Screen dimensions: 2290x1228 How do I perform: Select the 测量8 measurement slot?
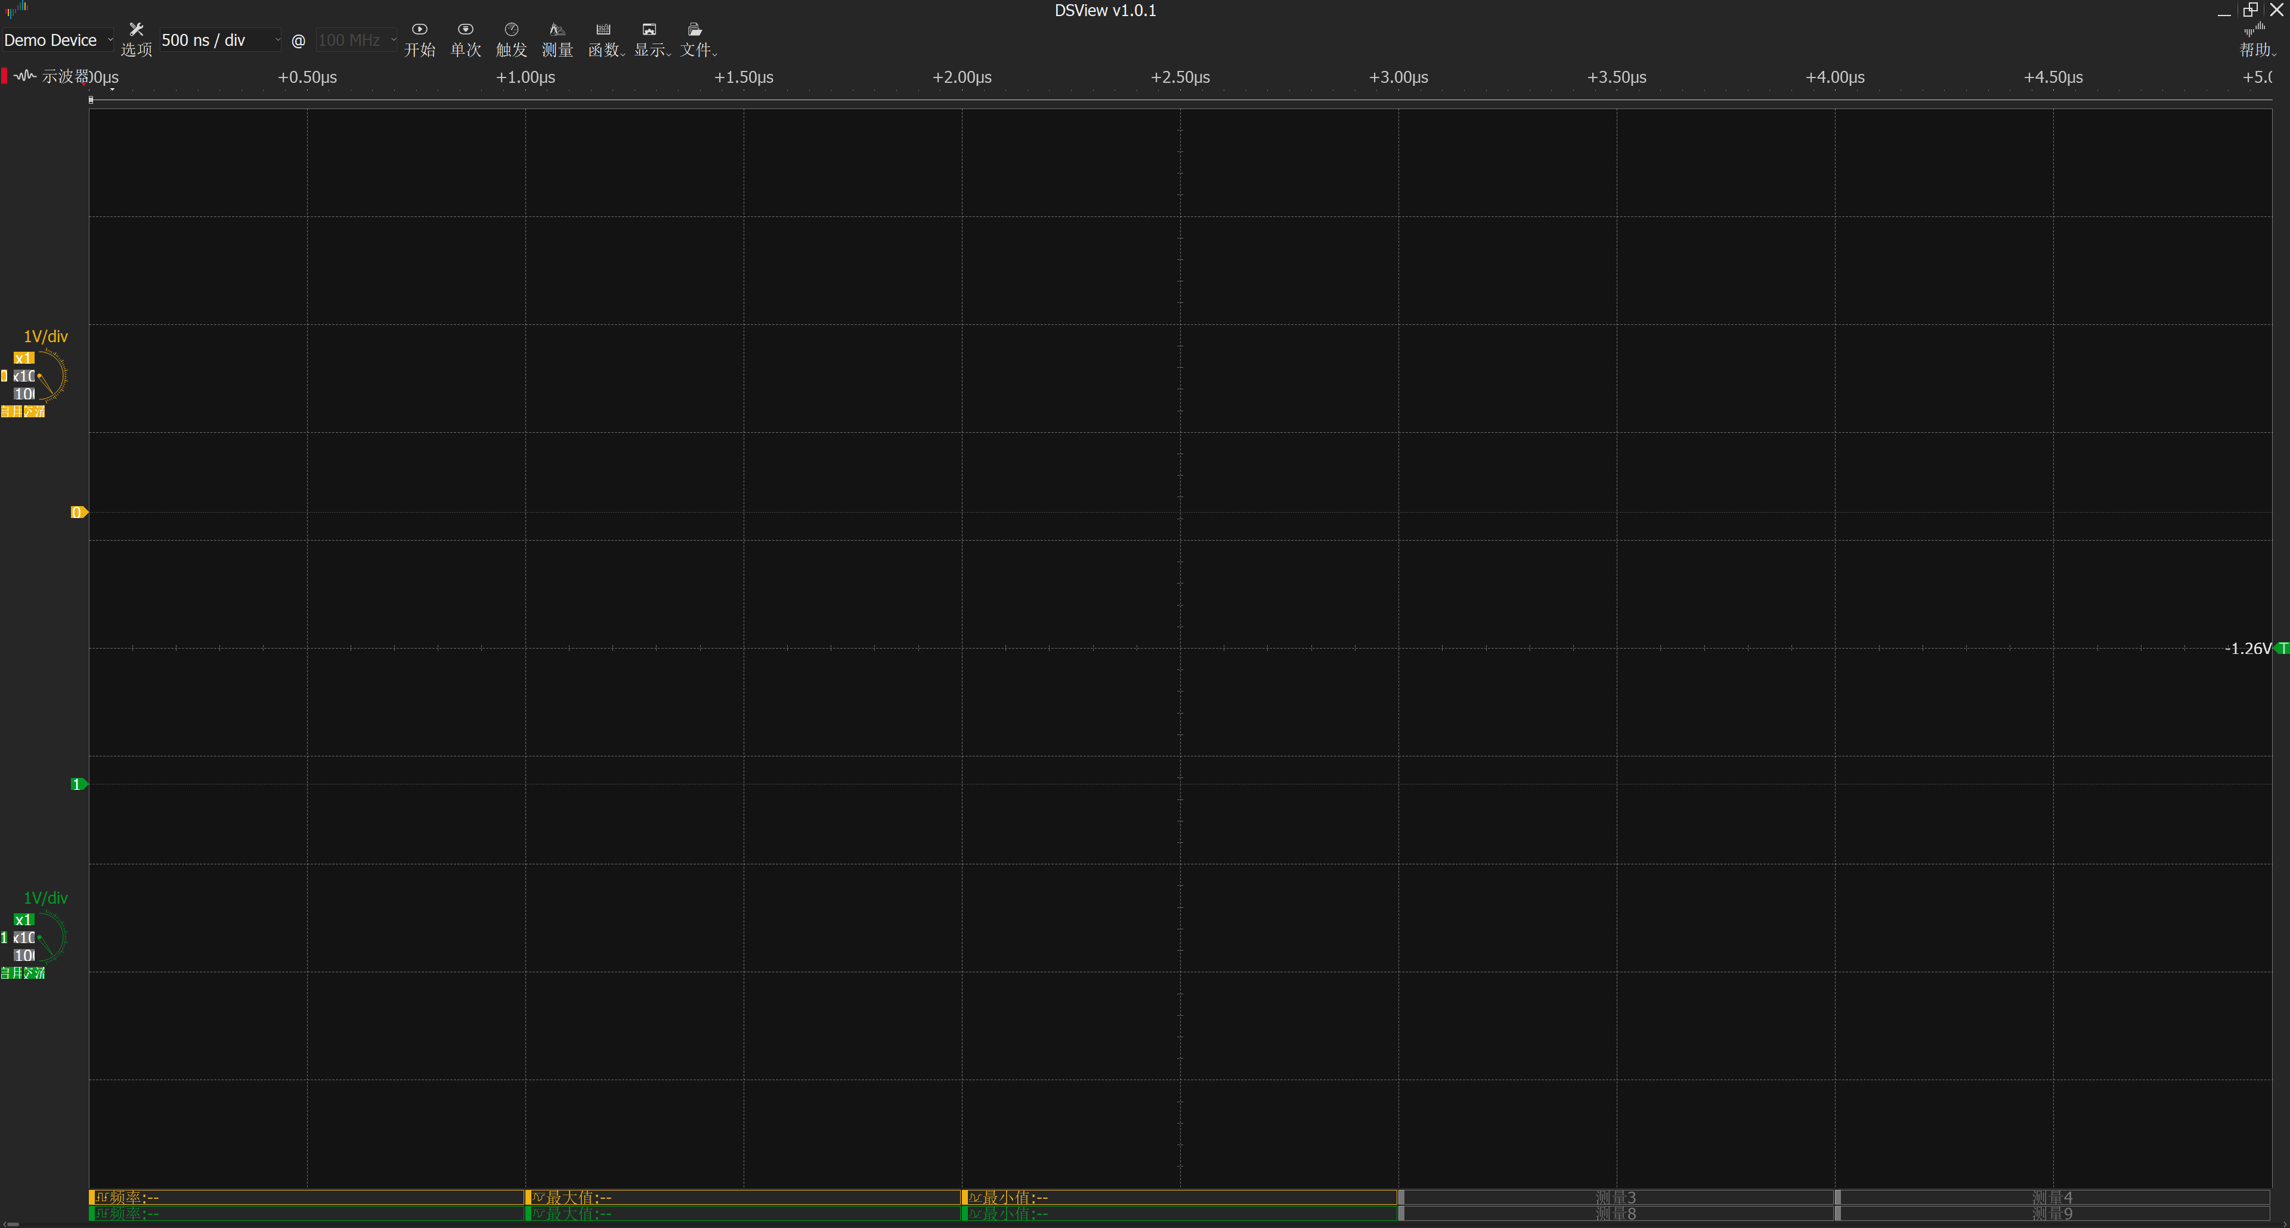pos(1616,1213)
